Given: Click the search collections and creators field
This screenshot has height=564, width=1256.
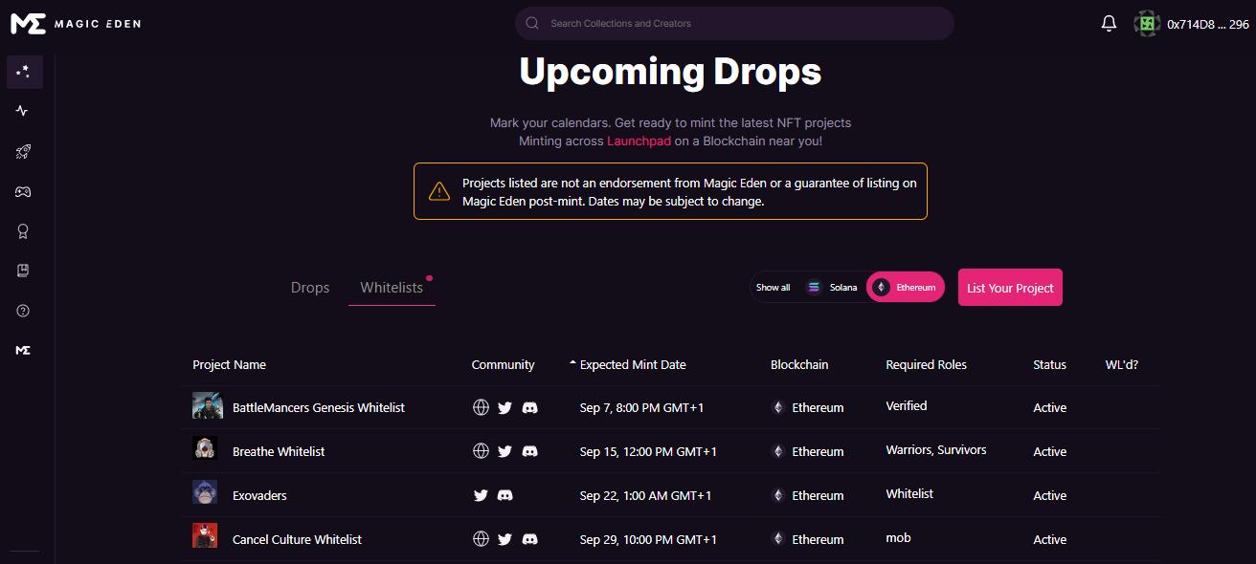Looking at the screenshot, I should 734,24.
